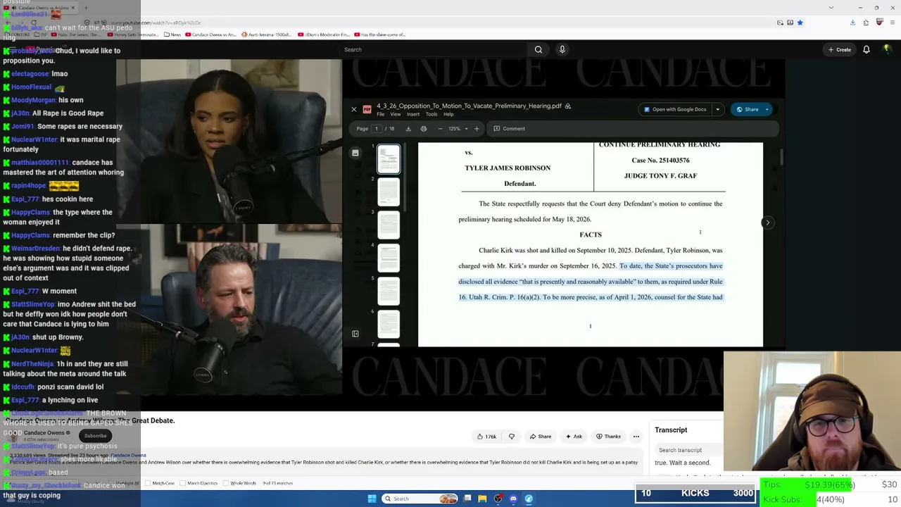Add a Comment to the PDF
The height and width of the screenshot is (507, 901).
(509, 129)
